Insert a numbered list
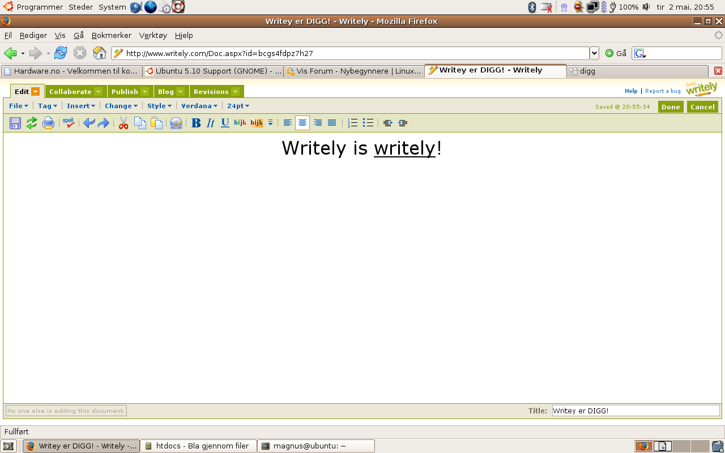This screenshot has width=725, height=453. (x=352, y=123)
